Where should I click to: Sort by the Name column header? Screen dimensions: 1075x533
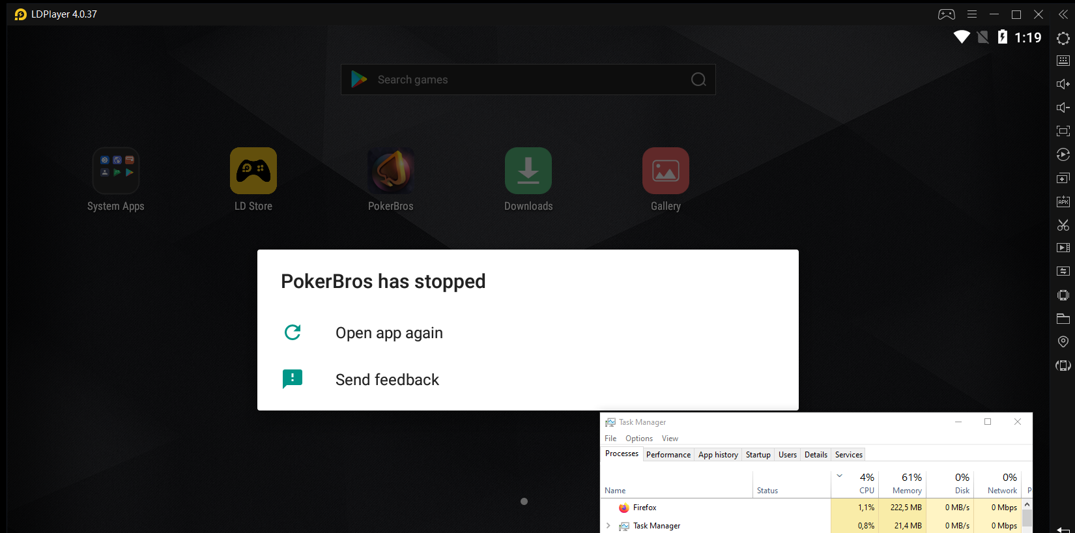pyautogui.click(x=676, y=484)
